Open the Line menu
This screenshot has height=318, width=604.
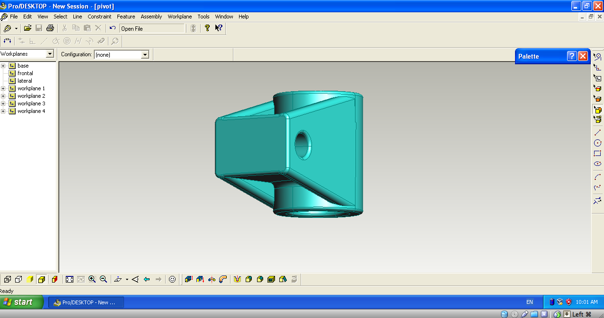point(78,17)
